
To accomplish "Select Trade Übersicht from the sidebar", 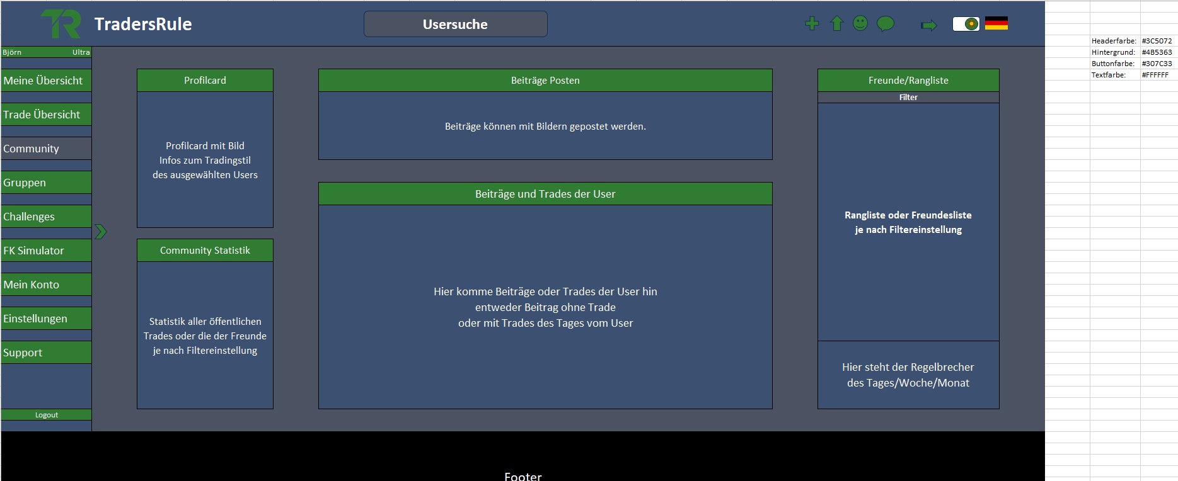I will (46, 115).
